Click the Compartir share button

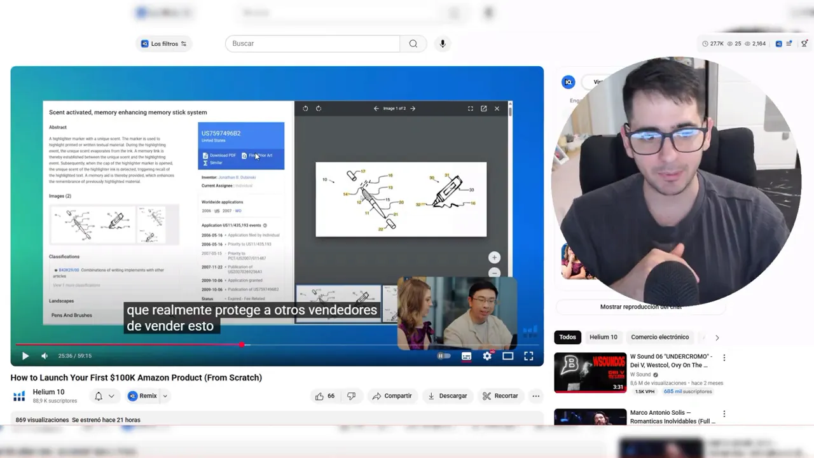pos(392,396)
